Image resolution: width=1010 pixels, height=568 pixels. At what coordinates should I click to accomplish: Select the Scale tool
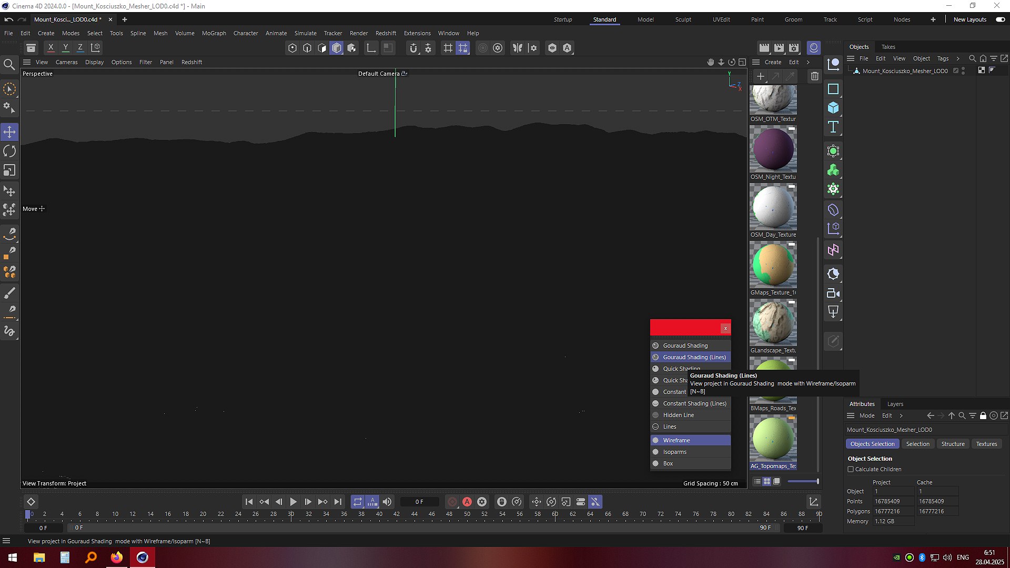(x=9, y=170)
